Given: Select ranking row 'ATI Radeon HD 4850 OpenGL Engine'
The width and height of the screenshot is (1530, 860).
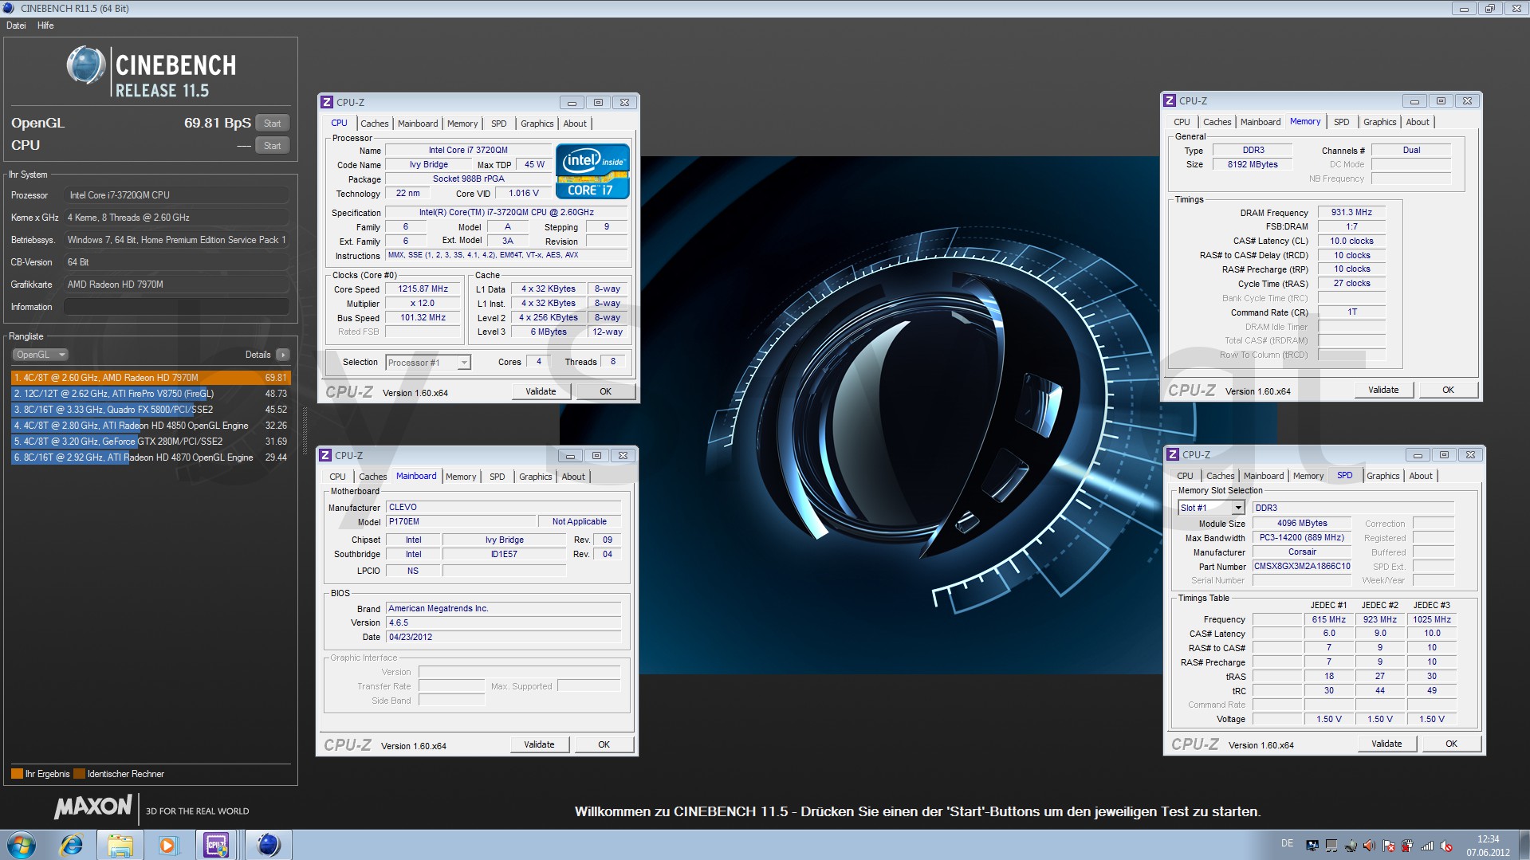Looking at the screenshot, I should 151,426.
